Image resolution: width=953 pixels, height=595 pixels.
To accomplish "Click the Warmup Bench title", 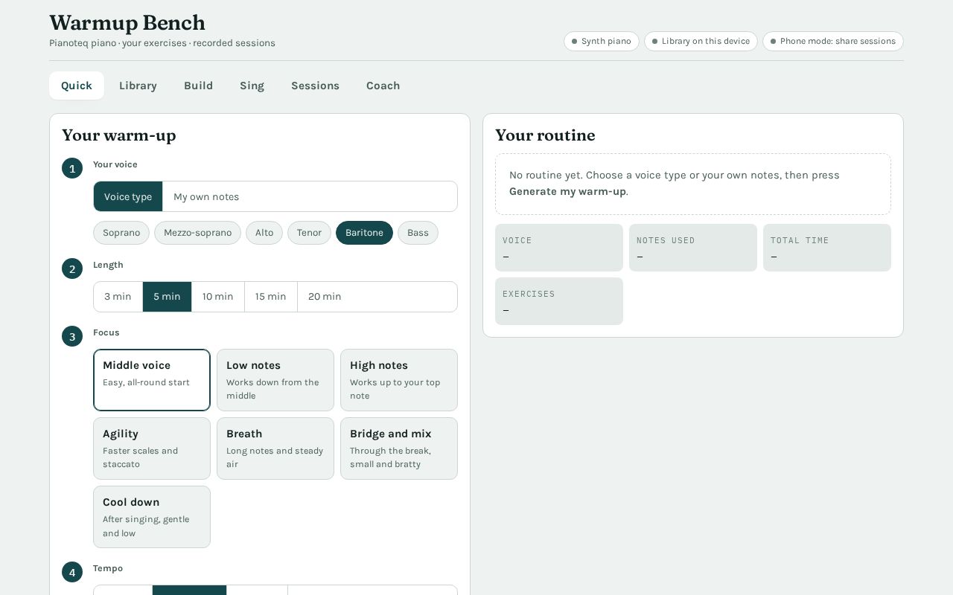I will (x=127, y=23).
